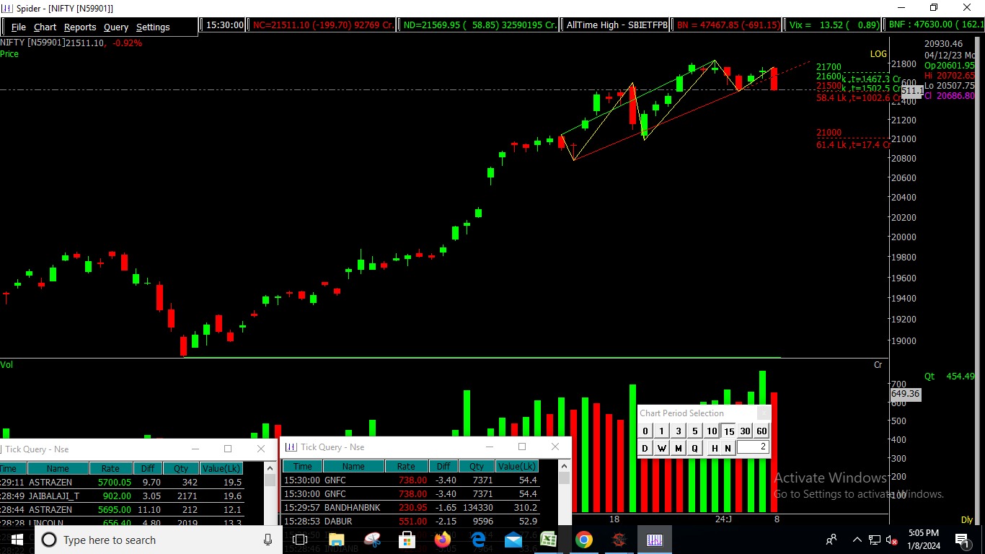This screenshot has width=985, height=554.
Task: Open the Mail app from the taskbar
Action: [x=513, y=540]
